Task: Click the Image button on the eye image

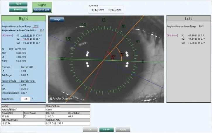Action: pyautogui.click(x=57, y=20)
